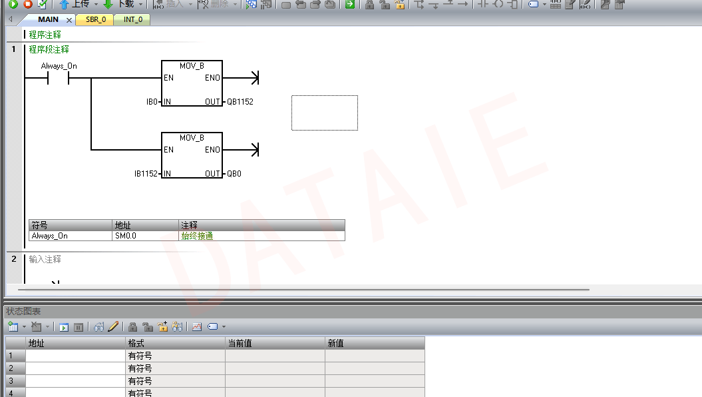Click the 删除 delete button

click(213, 4)
